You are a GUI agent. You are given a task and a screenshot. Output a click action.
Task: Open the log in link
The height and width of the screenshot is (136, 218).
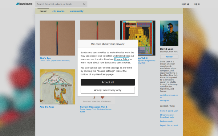197,4
